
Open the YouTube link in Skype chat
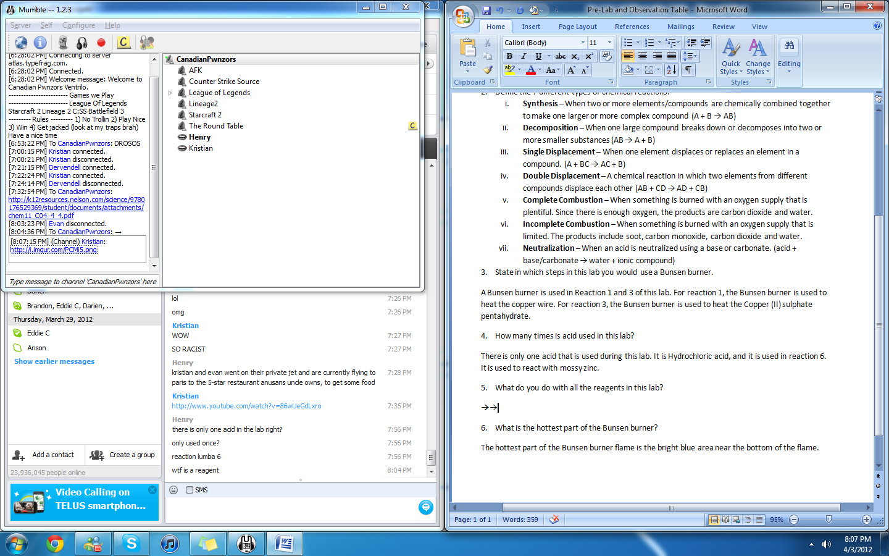246,406
